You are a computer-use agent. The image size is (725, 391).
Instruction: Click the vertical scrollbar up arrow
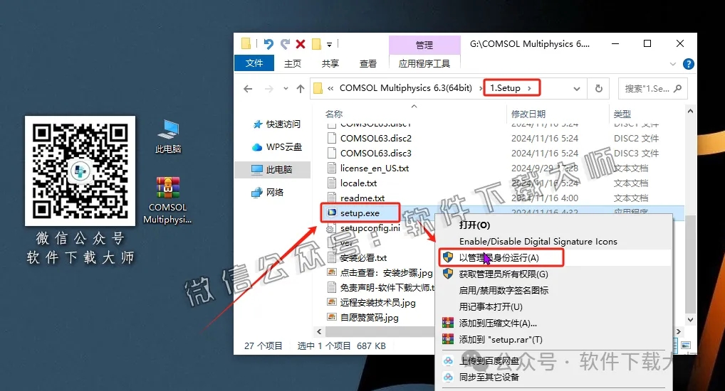[690, 111]
